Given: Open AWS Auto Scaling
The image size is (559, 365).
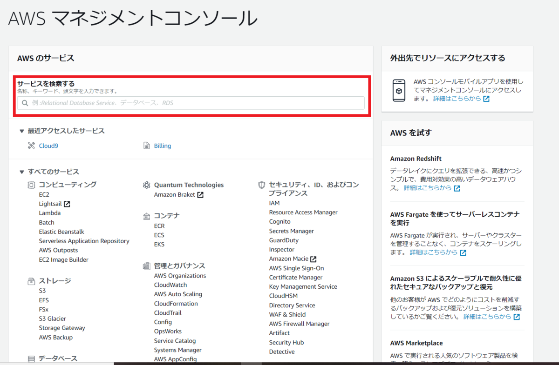Looking at the screenshot, I should [178, 294].
